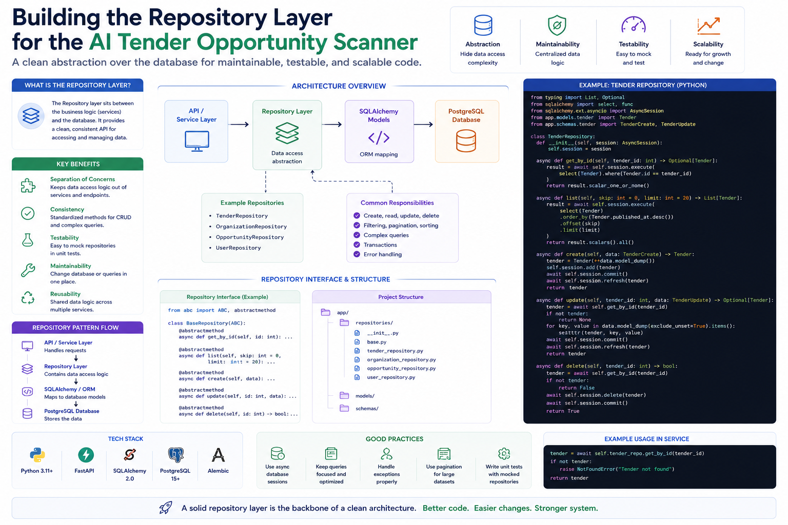
Task: Click the Testability gauge icon
Action: point(633,25)
